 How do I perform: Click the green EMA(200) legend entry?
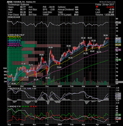14,38
